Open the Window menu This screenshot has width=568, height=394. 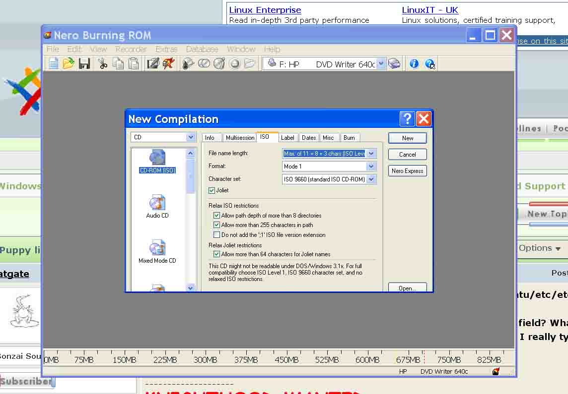[x=241, y=49]
